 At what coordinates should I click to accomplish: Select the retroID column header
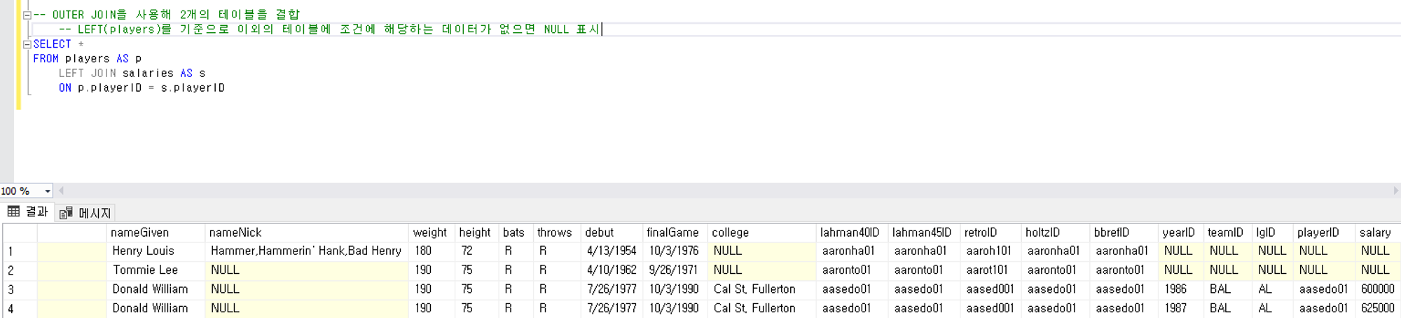pos(991,233)
